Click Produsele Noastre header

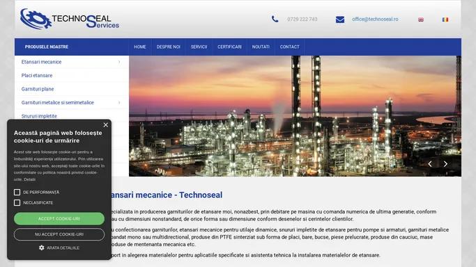(47, 47)
